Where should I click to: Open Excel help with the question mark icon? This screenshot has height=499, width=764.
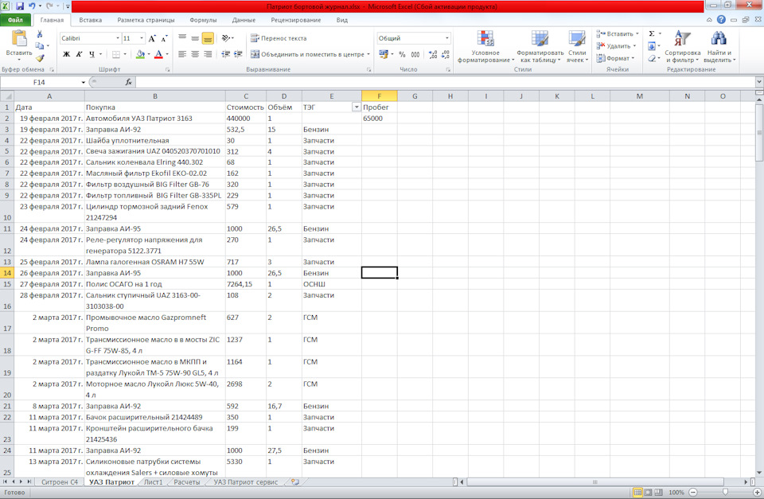coord(721,20)
